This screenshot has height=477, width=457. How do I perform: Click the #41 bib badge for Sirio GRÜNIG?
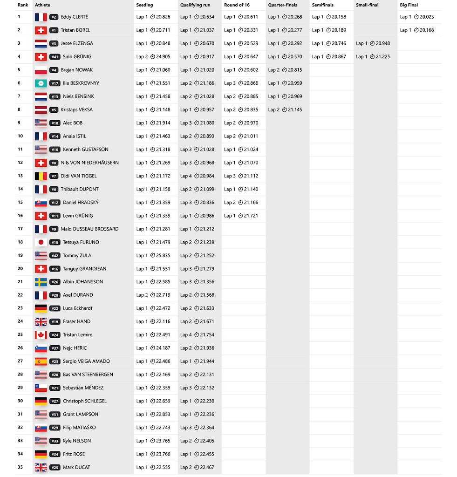(55, 57)
